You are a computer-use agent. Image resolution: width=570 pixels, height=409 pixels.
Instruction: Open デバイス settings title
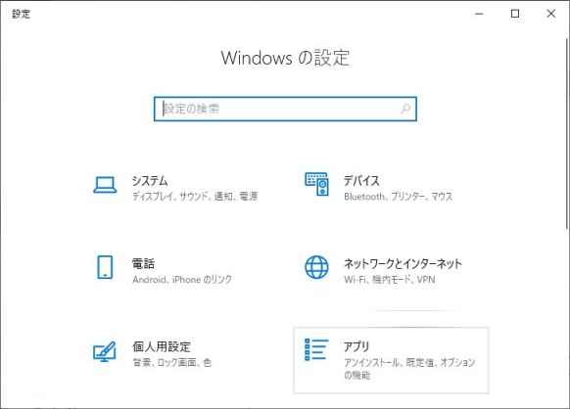[361, 180]
